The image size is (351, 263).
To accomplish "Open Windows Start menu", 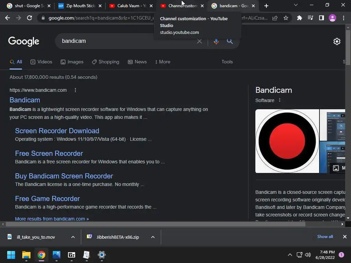I will click(x=11, y=255).
